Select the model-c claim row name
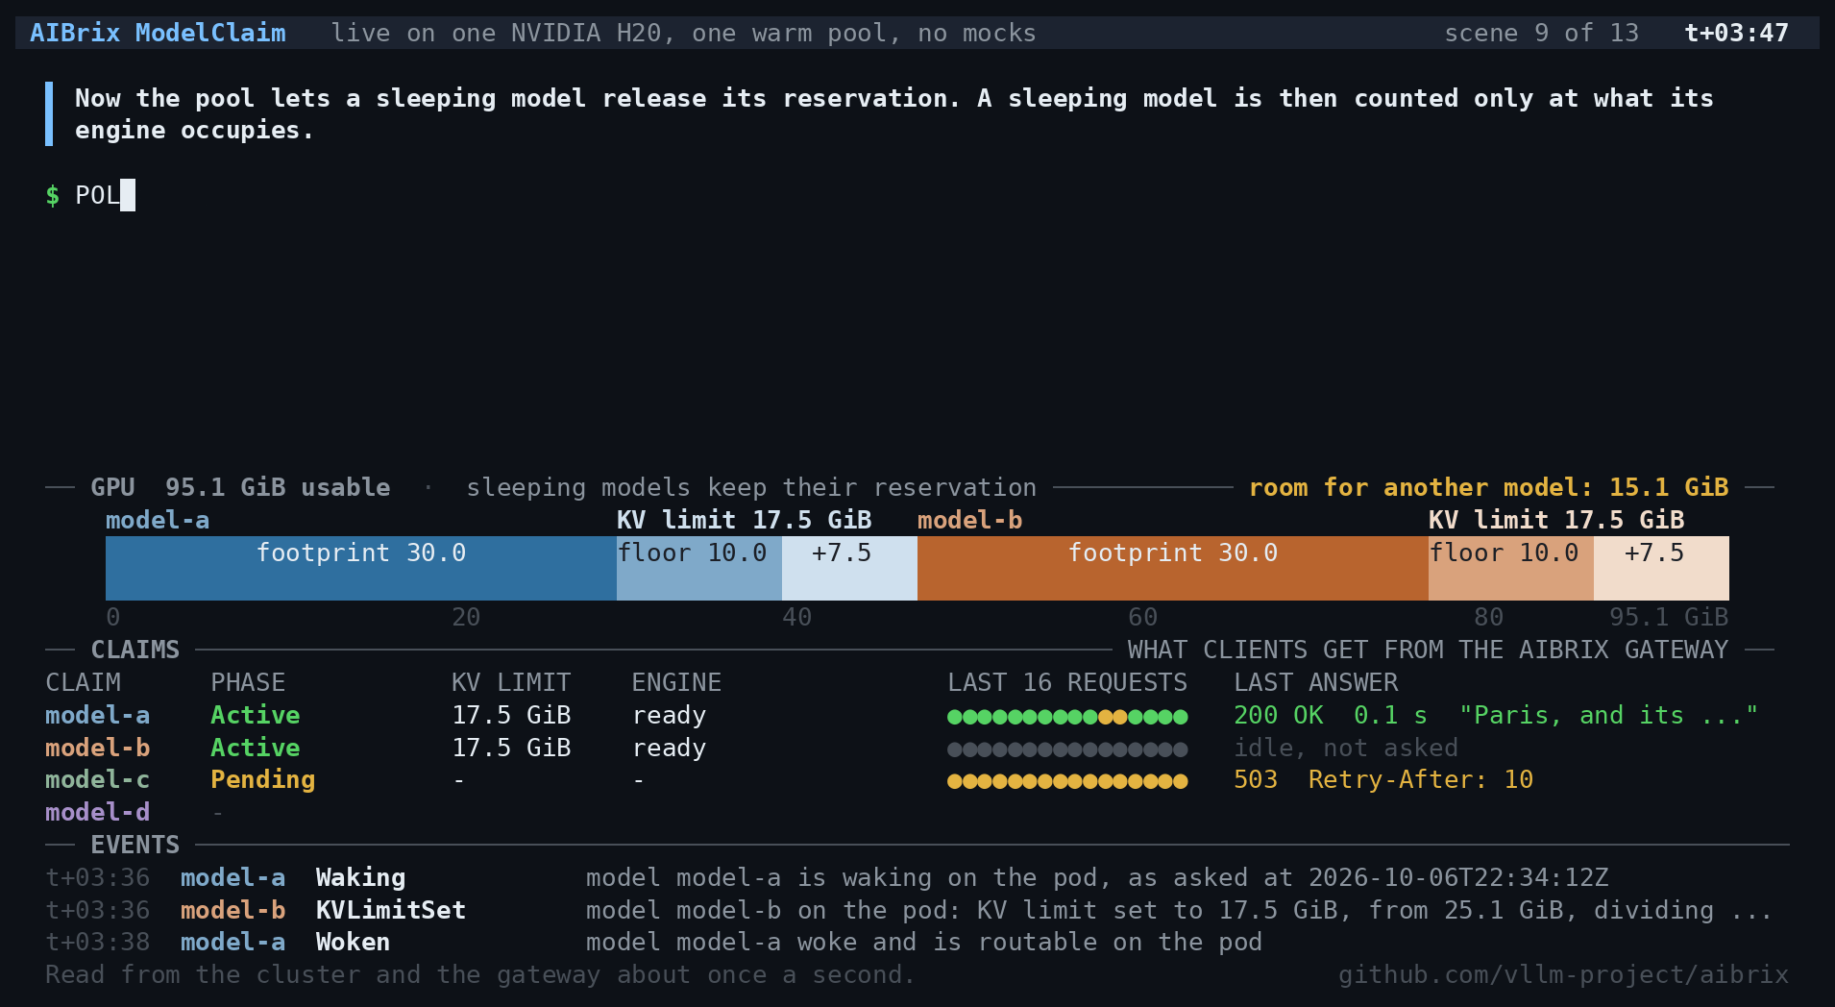 (x=97, y=779)
